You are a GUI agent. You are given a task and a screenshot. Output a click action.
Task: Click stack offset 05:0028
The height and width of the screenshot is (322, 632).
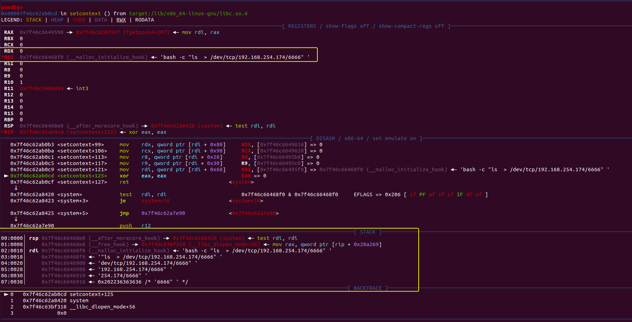[x=12, y=269]
